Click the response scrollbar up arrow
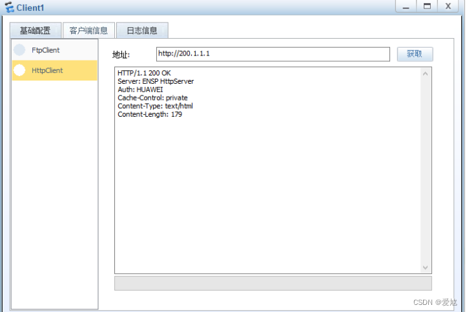Viewport: 467px width, 312px height. tap(425, 73)
